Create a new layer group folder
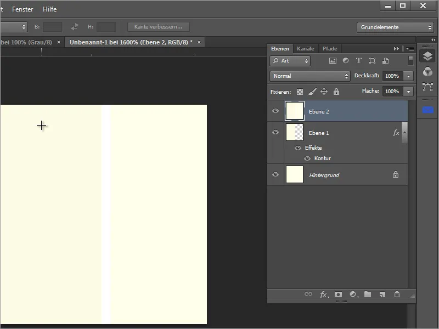Viewport: 439px width, 329px height. coord(368,294)
